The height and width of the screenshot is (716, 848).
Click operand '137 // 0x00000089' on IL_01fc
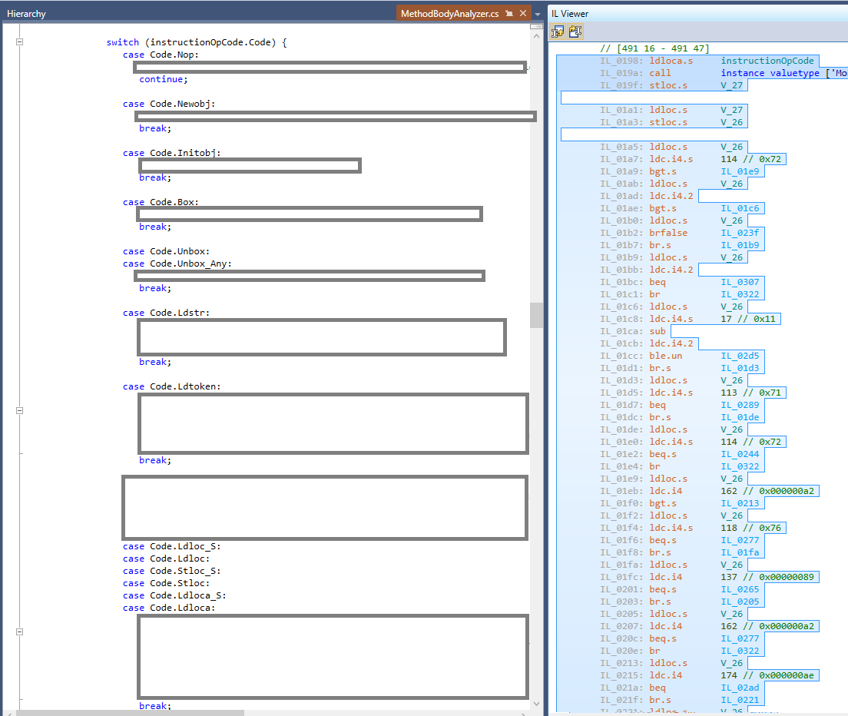pos(767,577)
